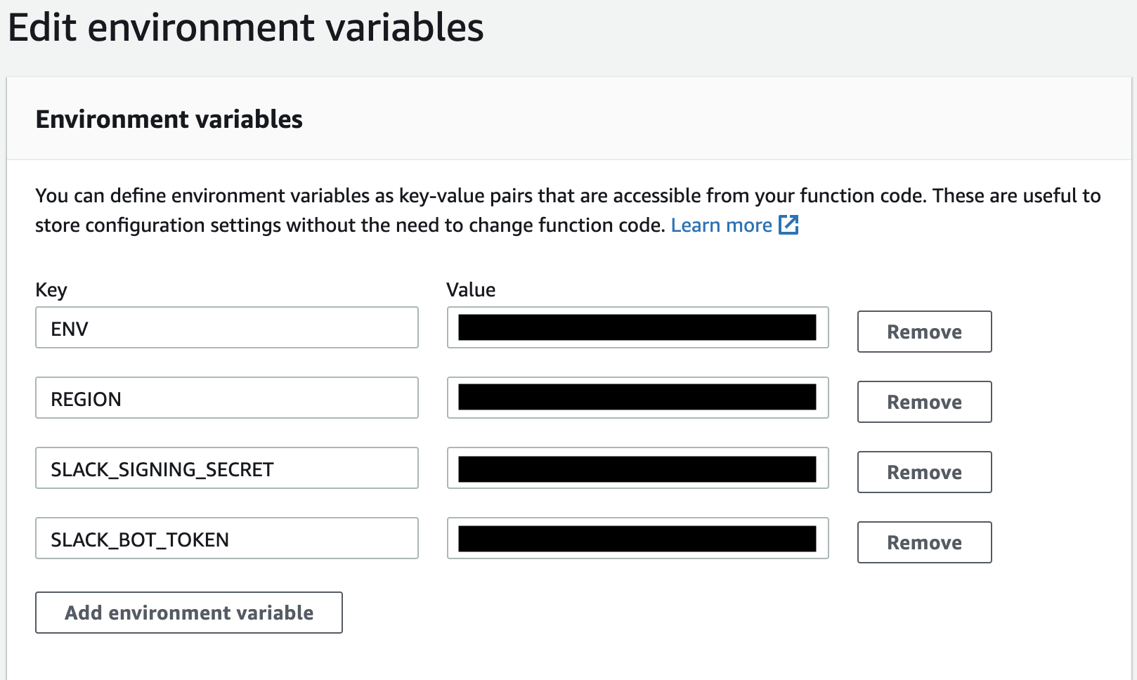Remove the SLACK_BOT_TOKEN variable
Image resolution: width=1137 pixels, height=680 pixels.
pos(924,542)
